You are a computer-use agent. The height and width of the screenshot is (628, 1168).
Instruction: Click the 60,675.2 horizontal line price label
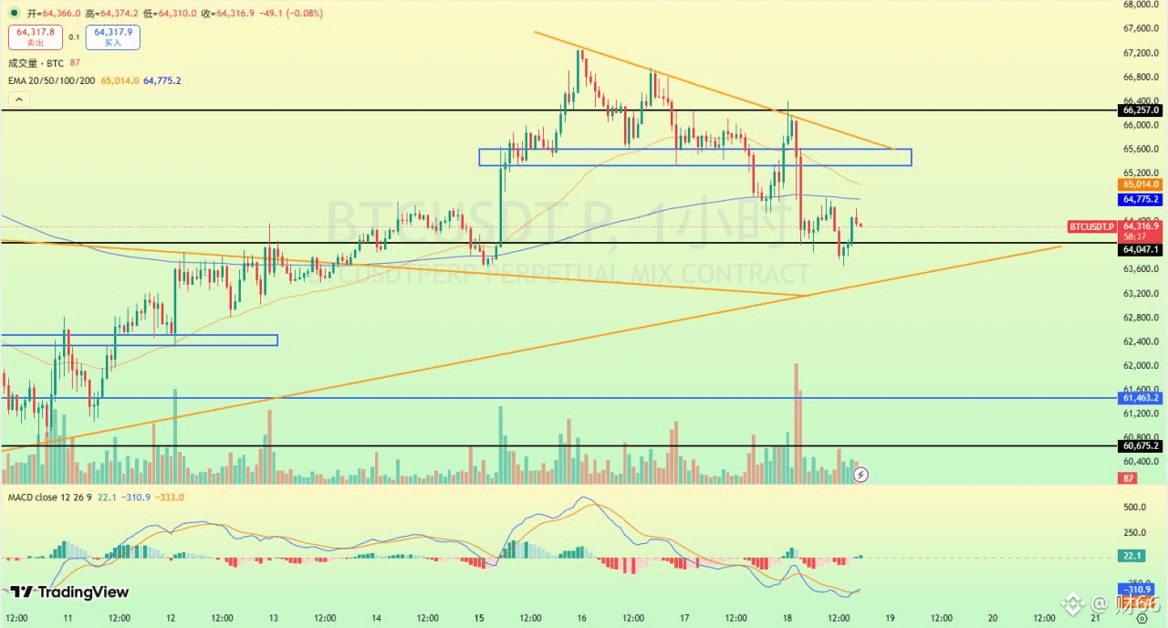click(x=1141, y=446)
